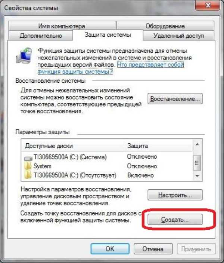Close the Свойства системы dialog

(208, 6)
